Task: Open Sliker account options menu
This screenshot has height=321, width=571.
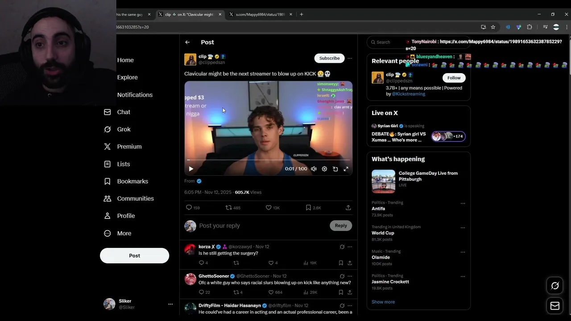Action: coord(170,304)
